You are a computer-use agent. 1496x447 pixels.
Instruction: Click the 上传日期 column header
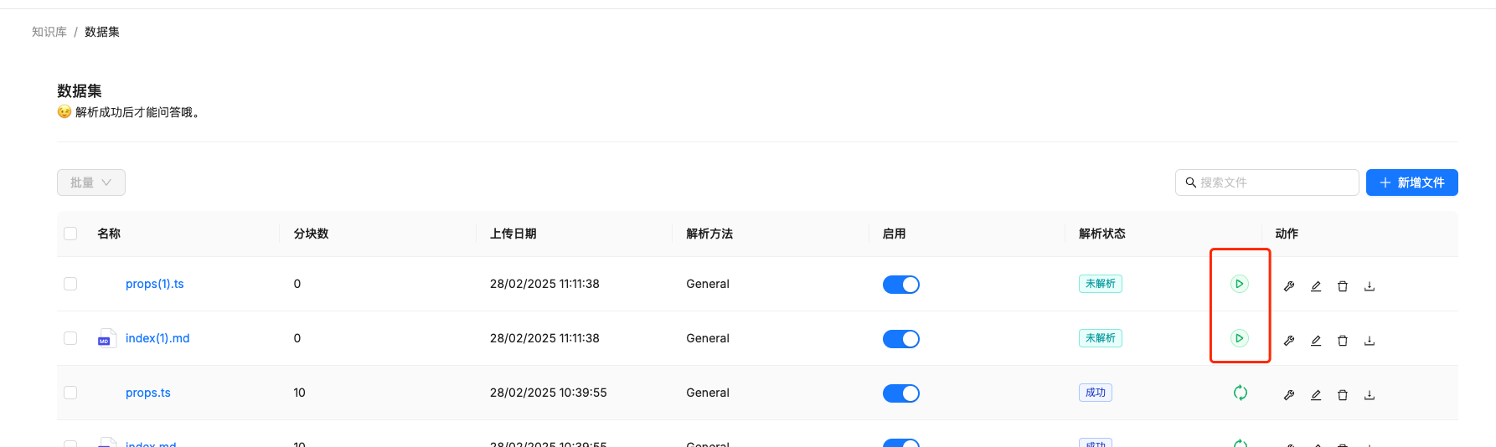tap(513, 234)
